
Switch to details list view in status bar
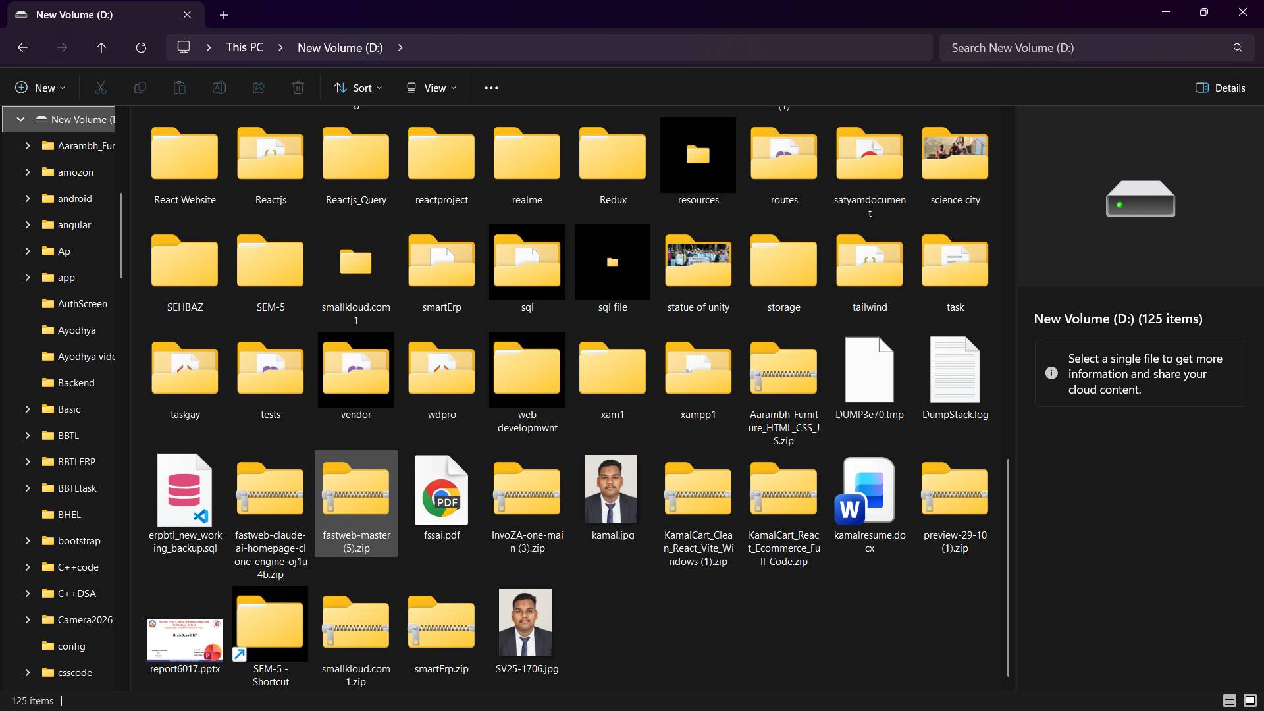(1229, 700)
